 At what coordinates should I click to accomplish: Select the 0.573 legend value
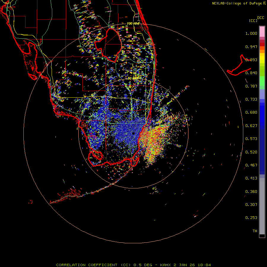click(251, 139)
